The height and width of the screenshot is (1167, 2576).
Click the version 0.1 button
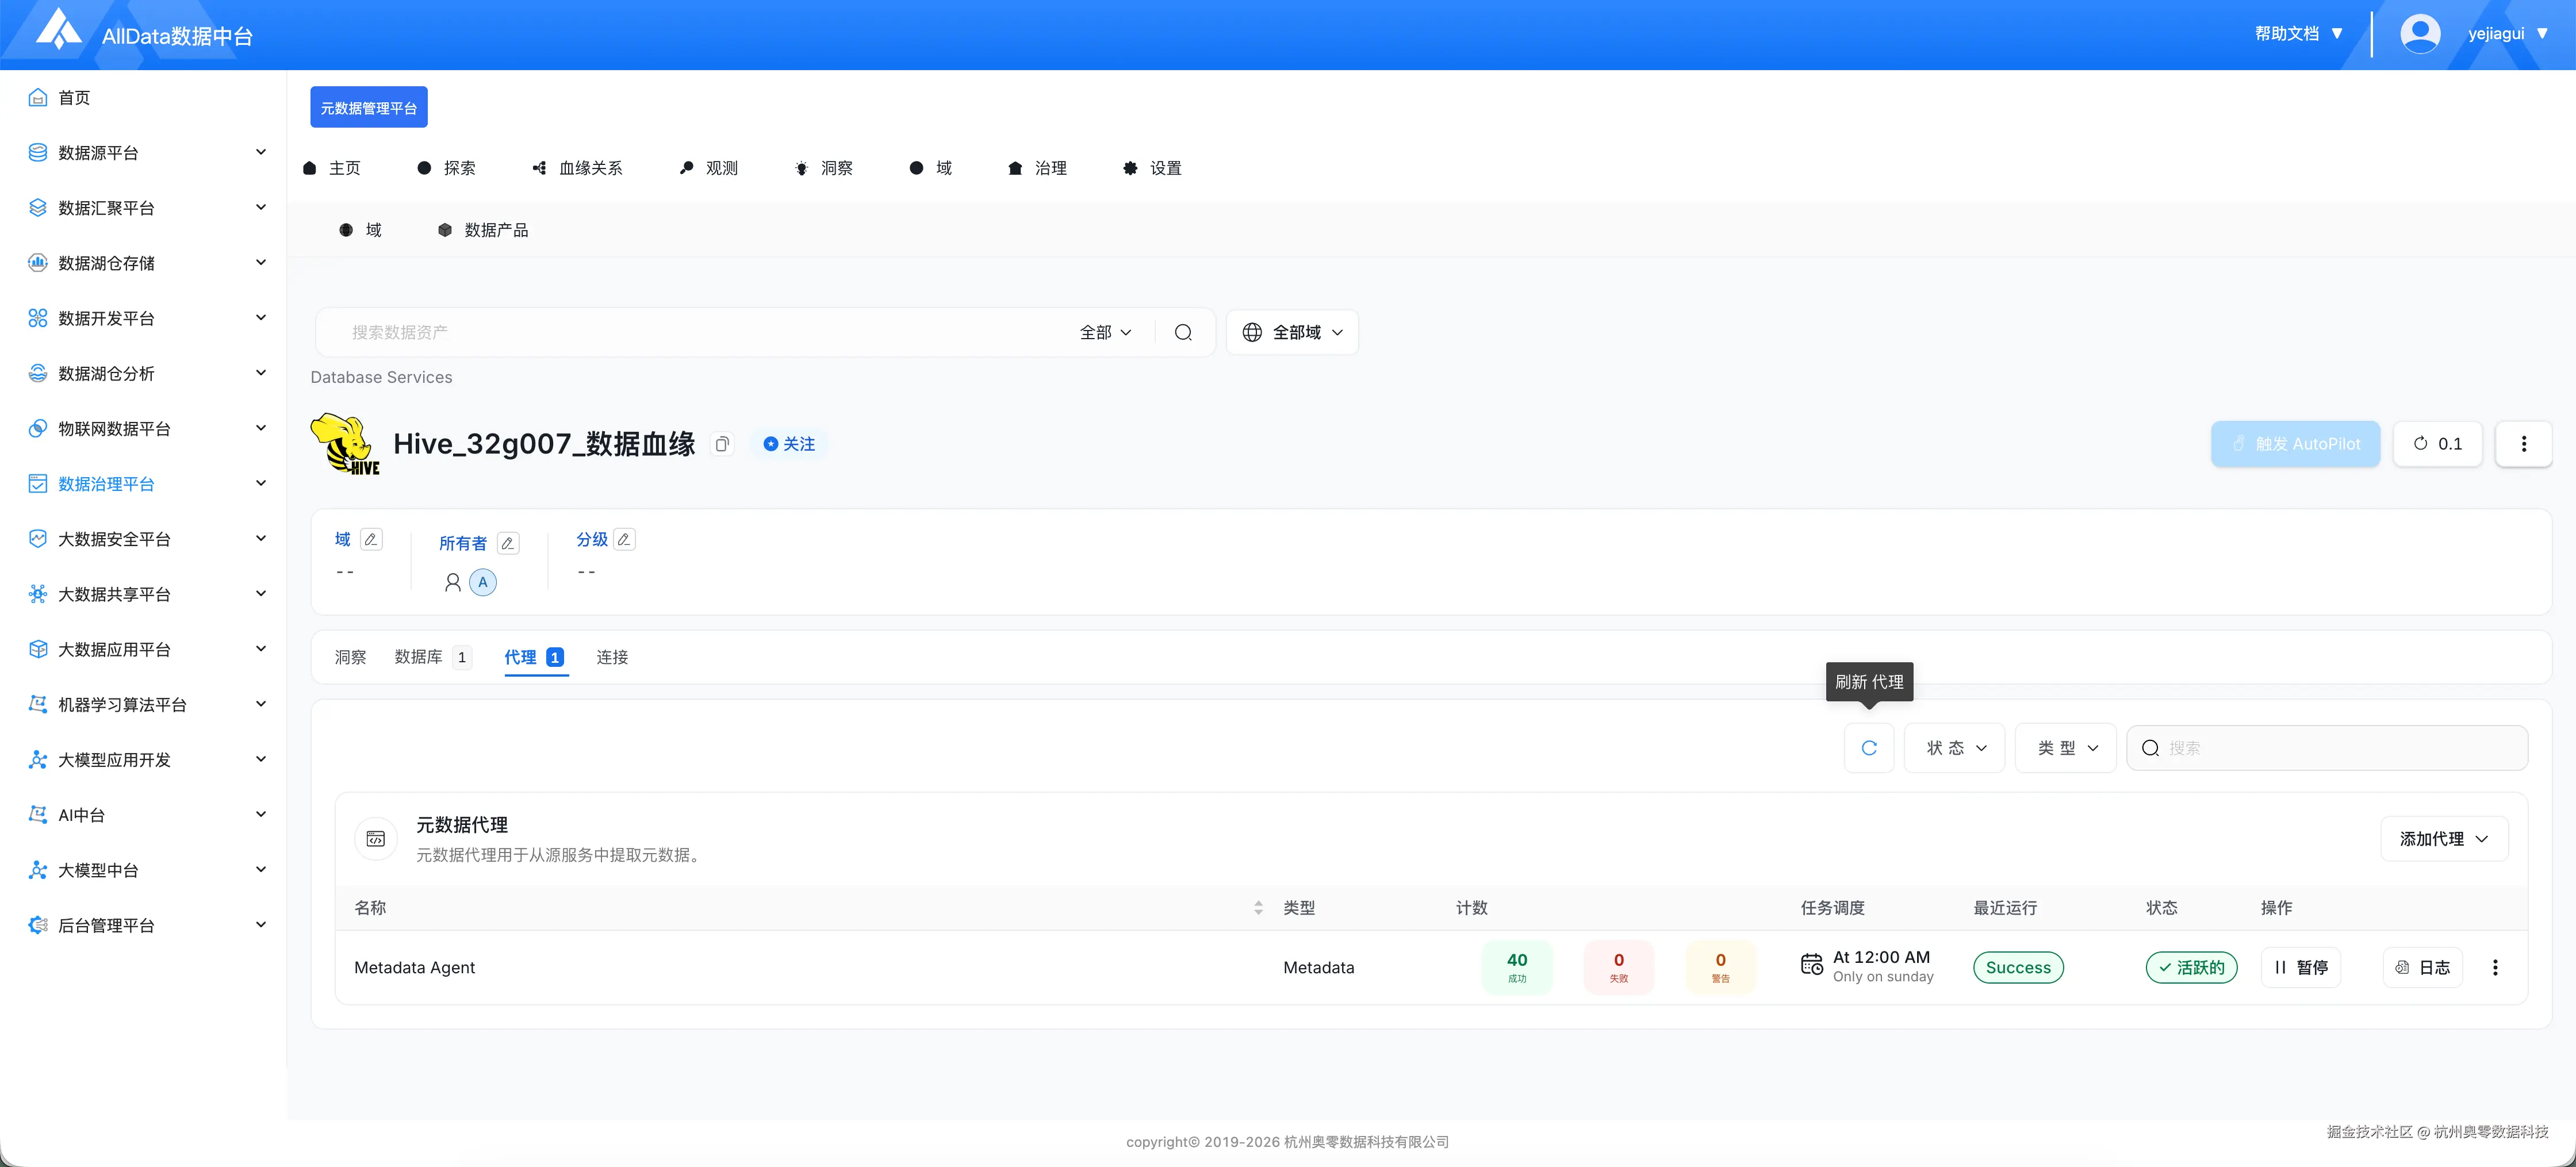click(x=2437, y=444)
